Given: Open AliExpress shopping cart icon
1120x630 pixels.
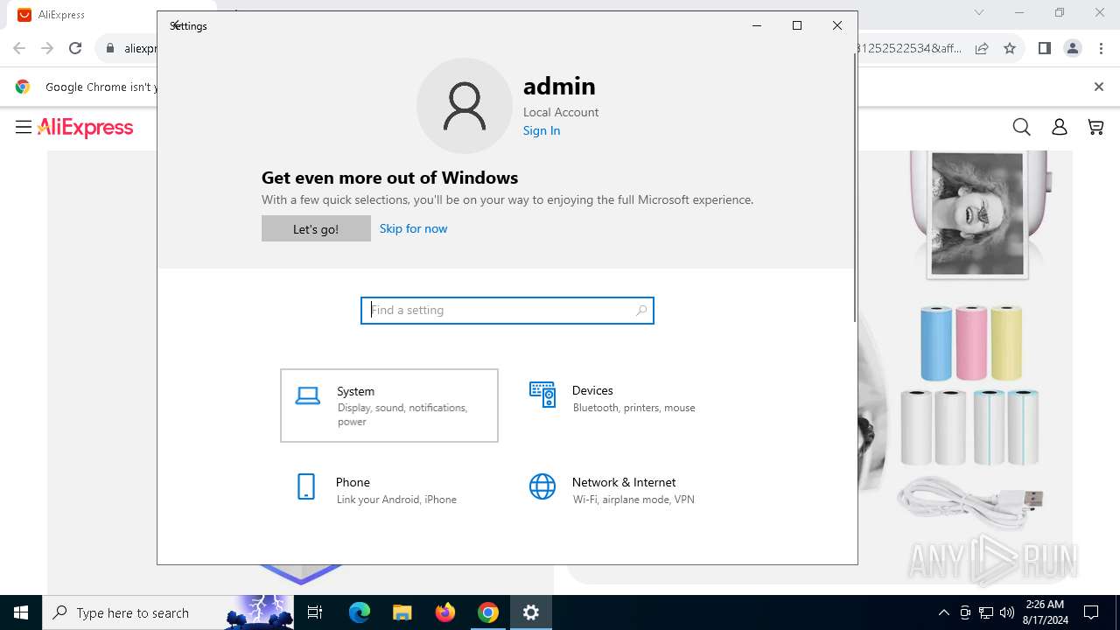Looking at the screenshot, I should (x=1095, y=128).
